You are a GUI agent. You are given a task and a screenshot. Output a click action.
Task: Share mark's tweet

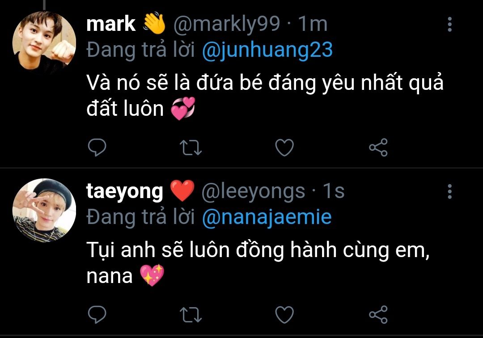[x=378, y=148]
